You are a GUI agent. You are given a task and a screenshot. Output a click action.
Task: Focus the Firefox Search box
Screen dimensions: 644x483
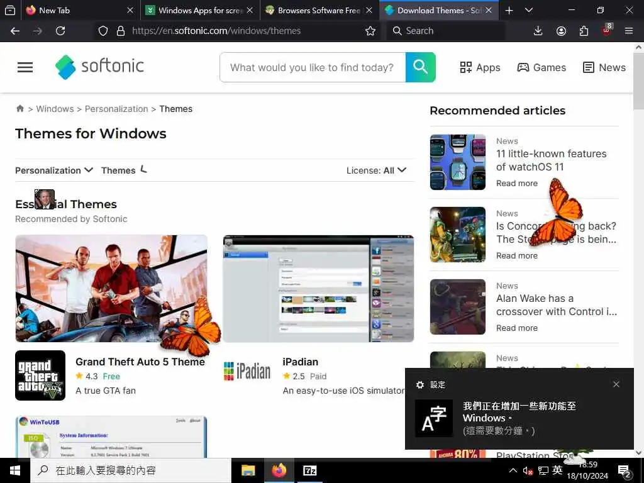click(446, 31)
